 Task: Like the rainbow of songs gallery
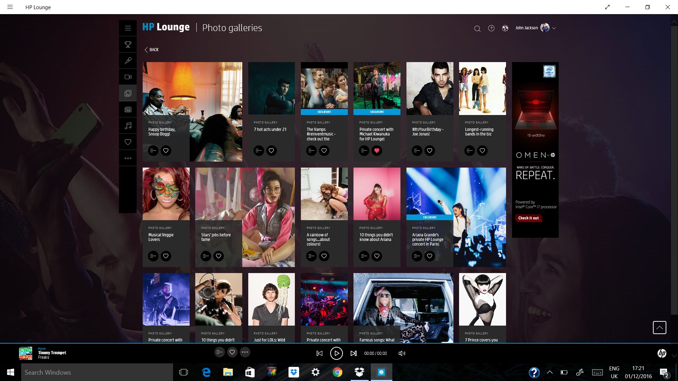pos(324,256)
